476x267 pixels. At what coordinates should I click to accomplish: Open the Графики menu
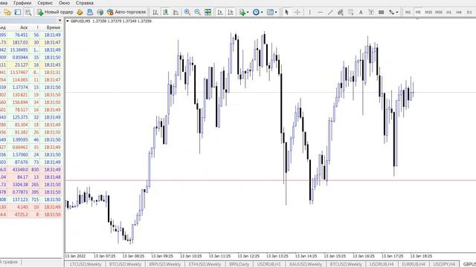pos(22,3)
